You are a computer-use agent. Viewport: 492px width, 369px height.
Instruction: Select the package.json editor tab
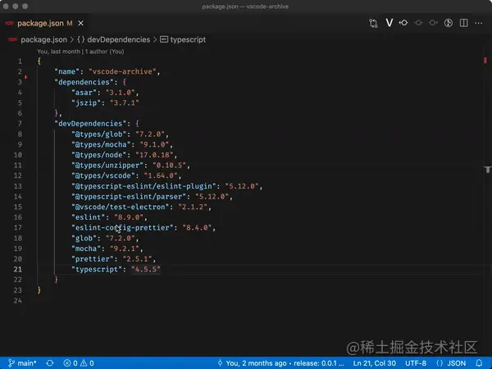click(x=40, y=24)
